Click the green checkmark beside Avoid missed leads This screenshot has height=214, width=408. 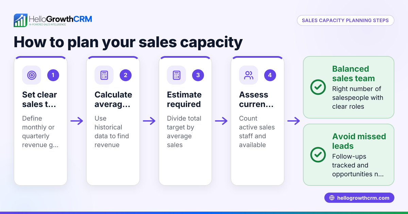(318, 155)
